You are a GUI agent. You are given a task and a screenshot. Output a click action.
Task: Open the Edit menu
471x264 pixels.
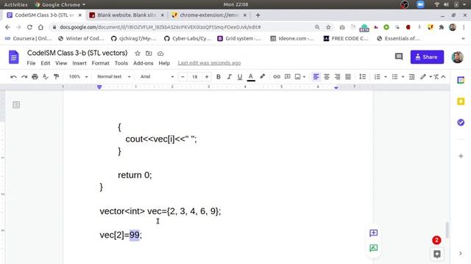click(46, 63)
